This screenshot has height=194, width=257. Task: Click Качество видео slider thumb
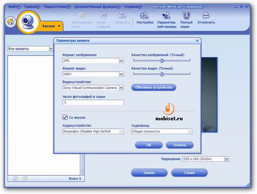click(162, 74)
